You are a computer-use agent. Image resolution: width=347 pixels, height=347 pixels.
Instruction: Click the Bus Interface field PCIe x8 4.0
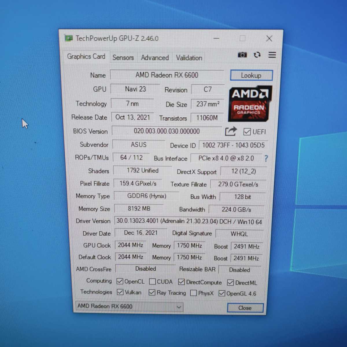point(226,158)
